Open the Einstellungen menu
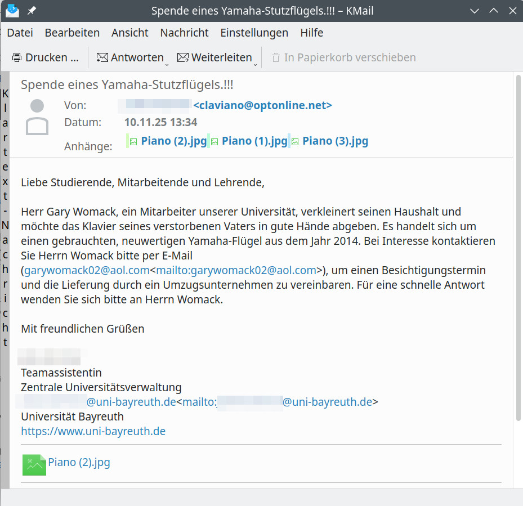Viewport: 523px width, 506px height. (x=254, y=33)
